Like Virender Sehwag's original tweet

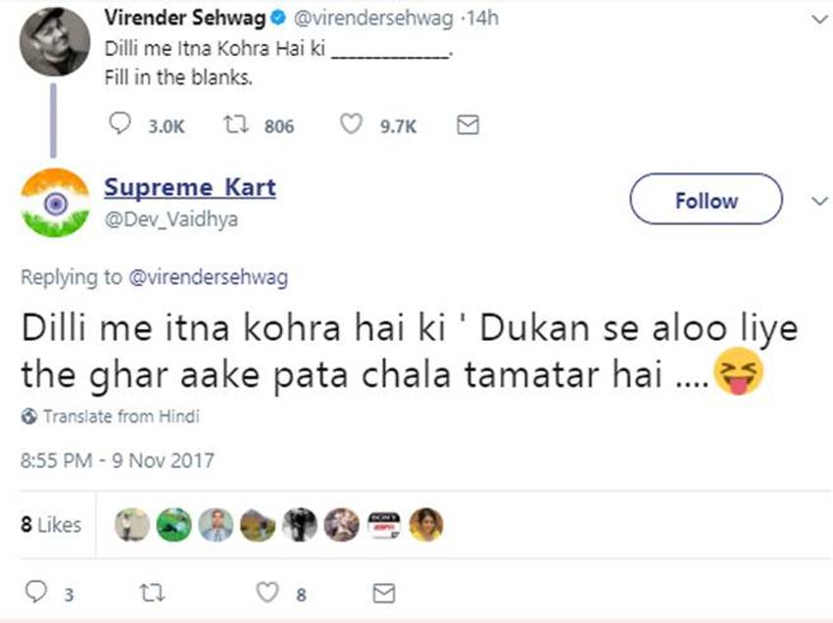pyautogui.click(x=352, y=125)
